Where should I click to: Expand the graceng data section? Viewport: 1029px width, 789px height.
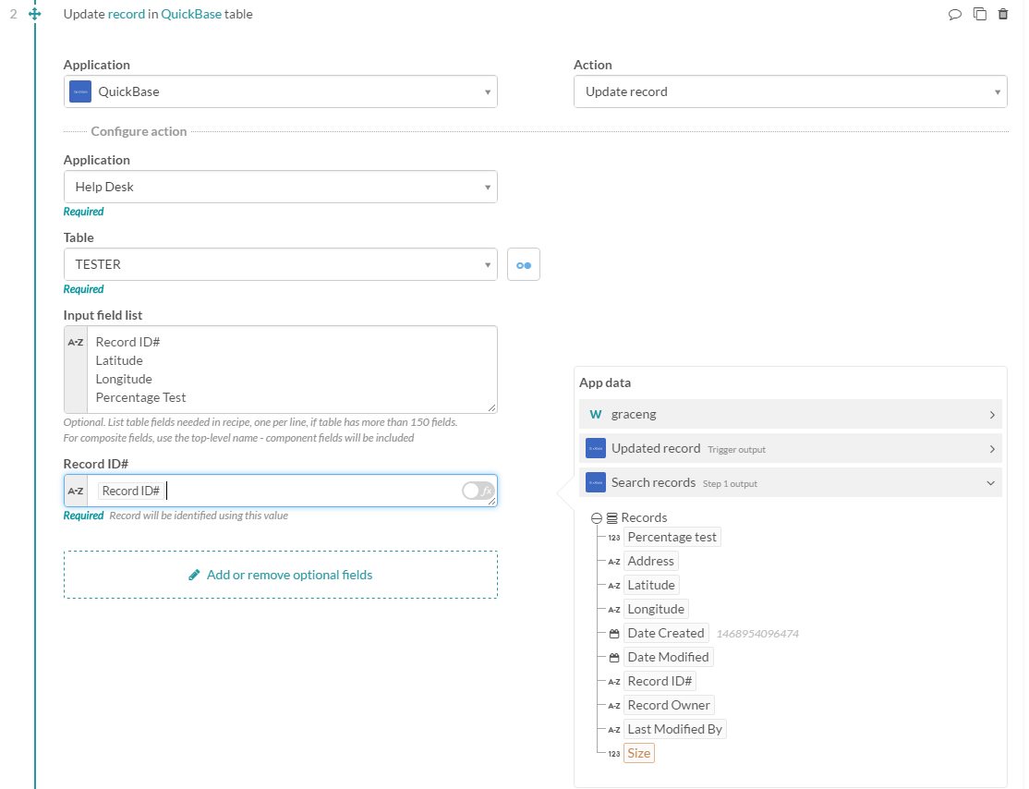790,414
